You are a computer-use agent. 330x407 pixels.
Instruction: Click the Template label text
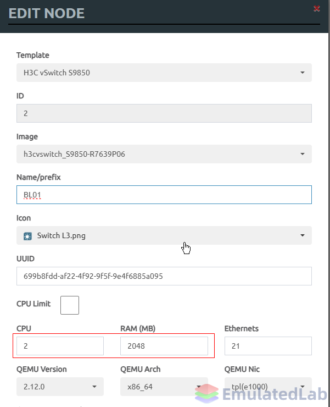[32, 55]
